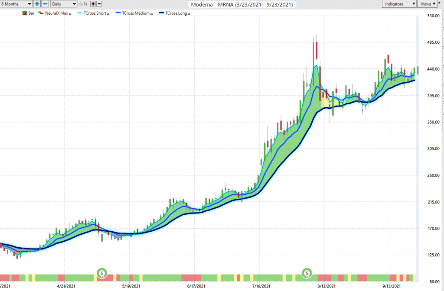This screenshot has width=444, height=291.
Task: Click the dot beside NeuralX.Max legend
Action: pos(70,14)
